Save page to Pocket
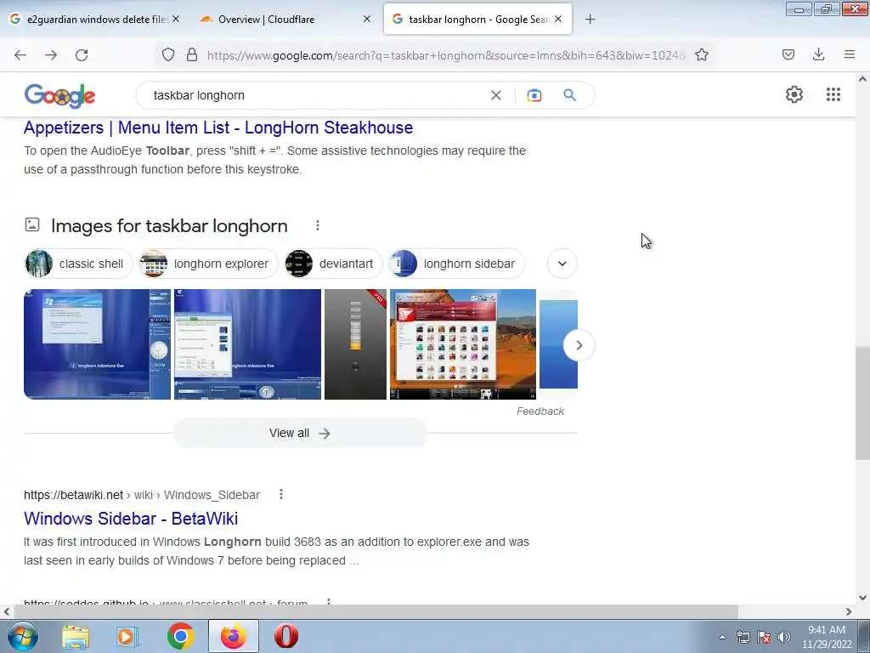This screenshot has width=870, height=653. coord(788,54)
